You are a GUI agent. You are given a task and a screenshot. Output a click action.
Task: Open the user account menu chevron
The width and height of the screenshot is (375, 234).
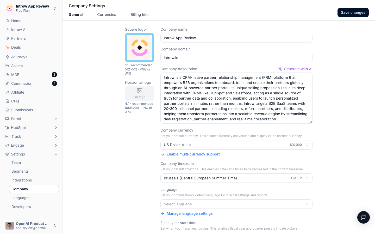point(55,226)
